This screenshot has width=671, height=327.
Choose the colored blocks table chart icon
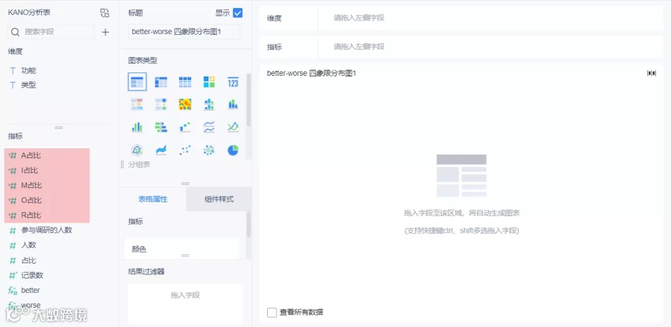click(209, 82)
